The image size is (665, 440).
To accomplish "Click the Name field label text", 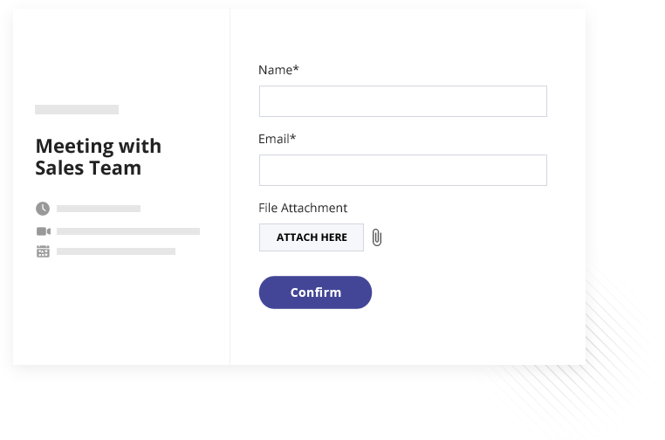I will [x=275, y=70].
